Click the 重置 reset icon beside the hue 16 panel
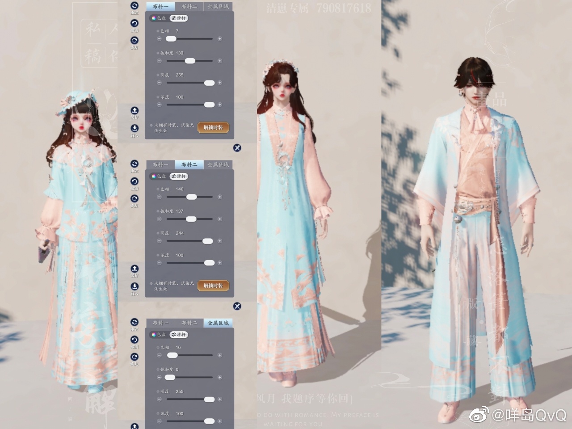This screenshot has height=429, width=572. tap(135, 322)
